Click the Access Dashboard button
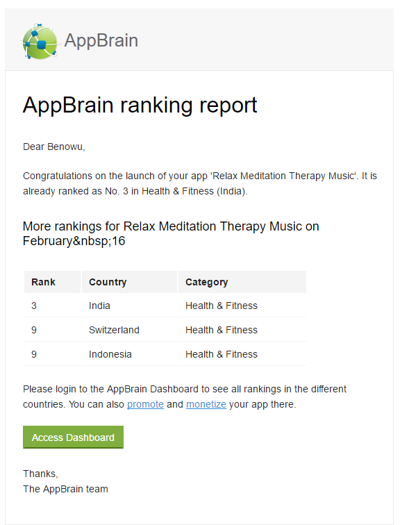The width and height of the screenshot is (400, 525). coord(74,437)
